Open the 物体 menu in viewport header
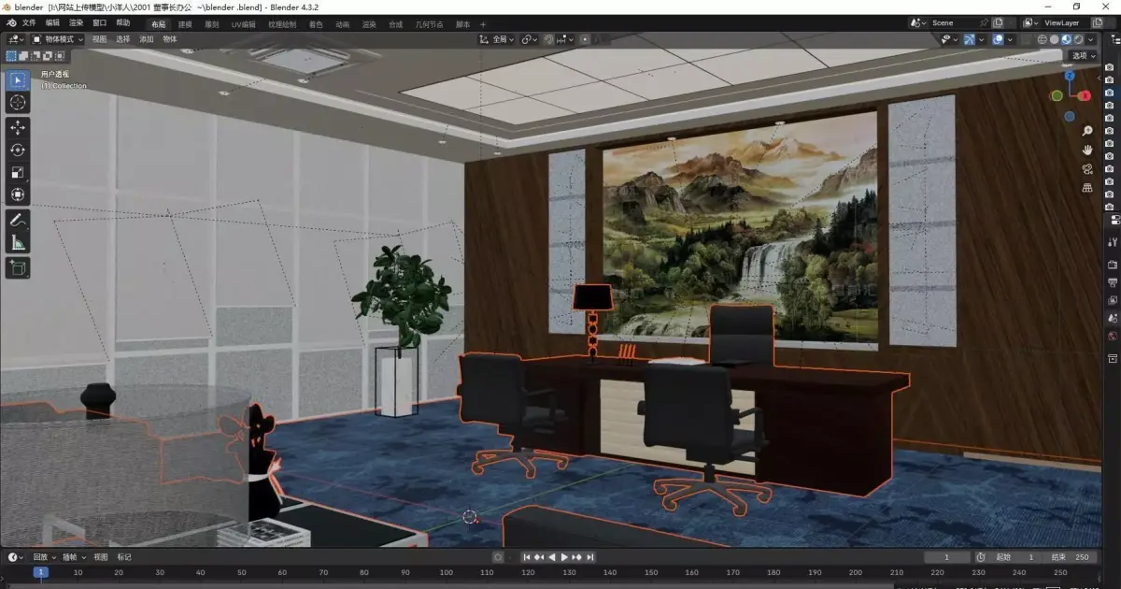Viewport: 1121px width, 589px height. [170, 39]
